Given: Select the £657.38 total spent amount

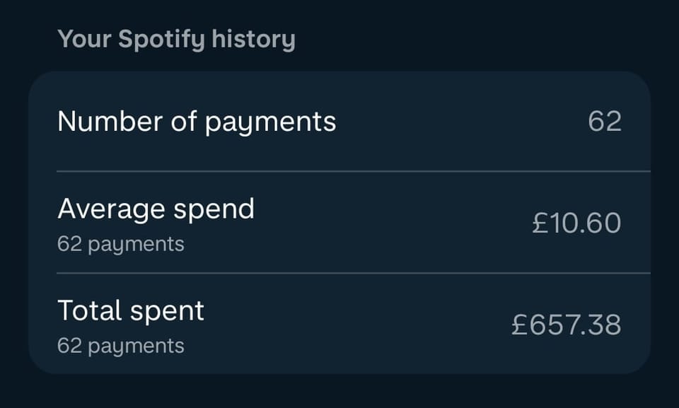Looking at the screenshot, I should (566, 325).
